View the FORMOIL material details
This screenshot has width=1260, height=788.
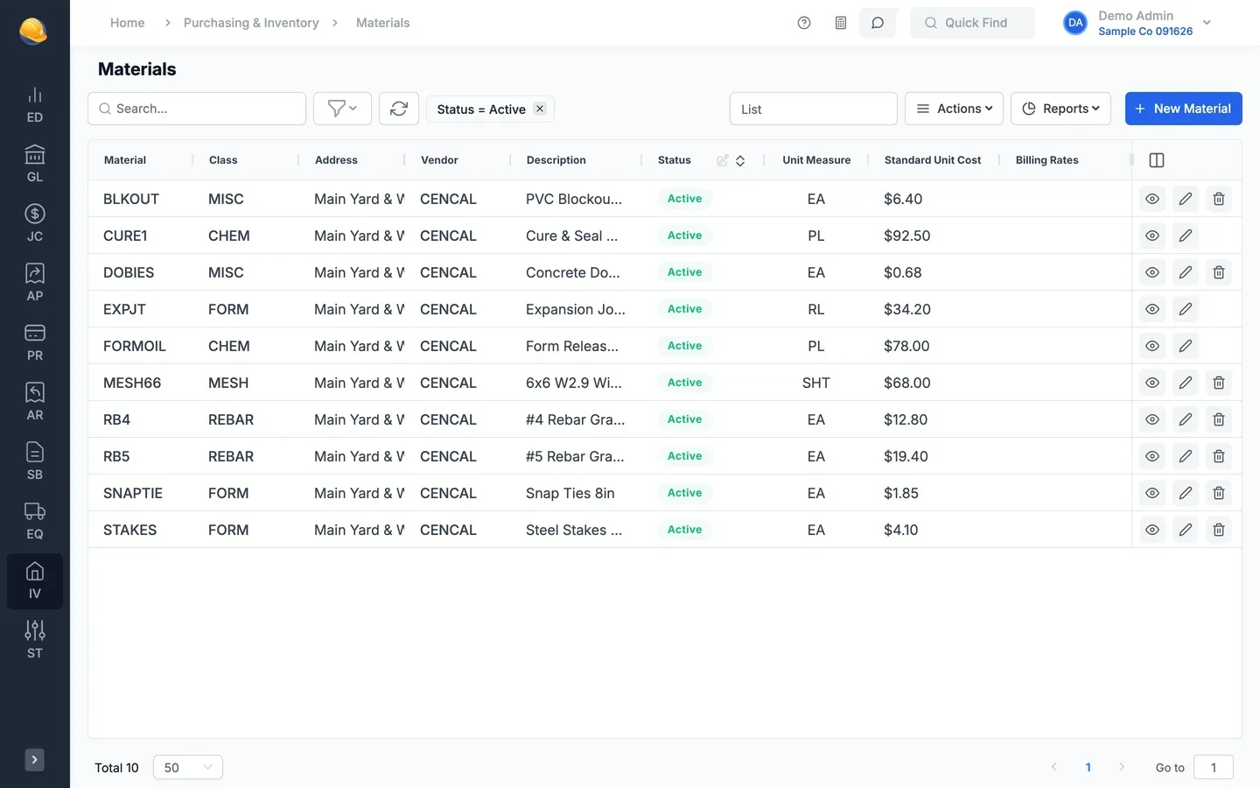pos(1152,346)
